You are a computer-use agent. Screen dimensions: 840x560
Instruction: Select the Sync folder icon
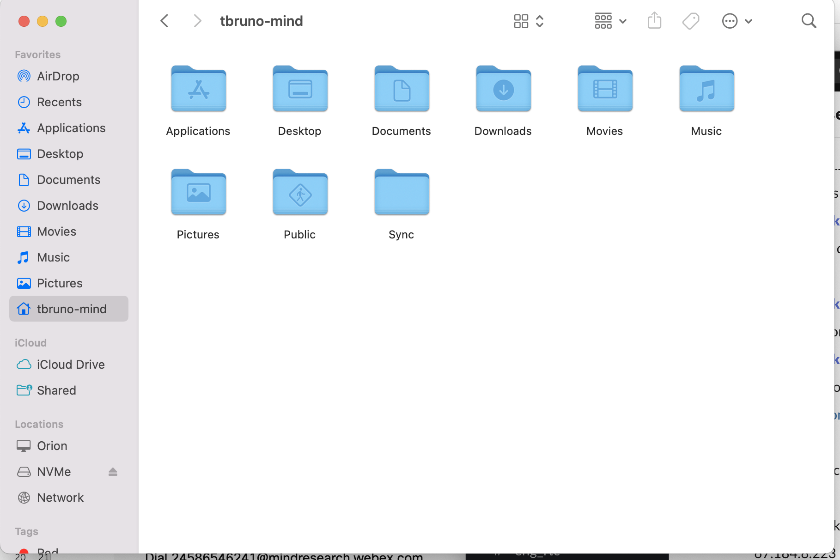point(402,192)
